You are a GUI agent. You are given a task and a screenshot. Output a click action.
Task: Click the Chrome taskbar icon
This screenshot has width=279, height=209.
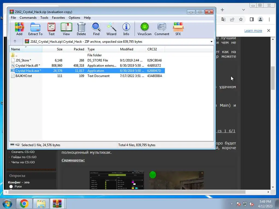[x=24, y=204]
